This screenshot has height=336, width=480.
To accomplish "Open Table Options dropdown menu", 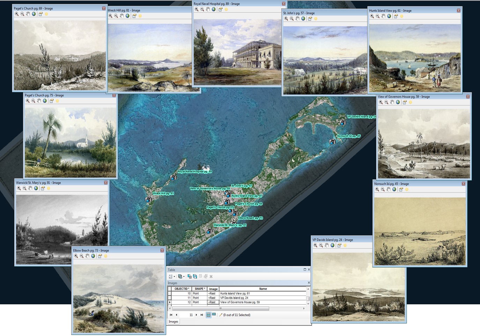I will [x=171, y=276].
